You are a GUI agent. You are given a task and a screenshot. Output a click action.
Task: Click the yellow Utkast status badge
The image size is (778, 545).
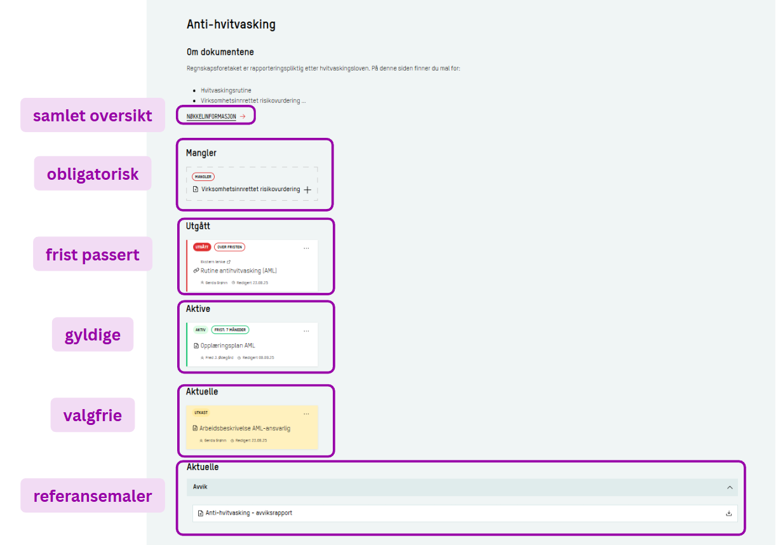(x=201, y=413)
